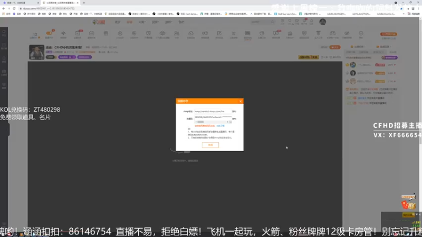Click the first avatar in the ranking list

[x=353, y=65]
